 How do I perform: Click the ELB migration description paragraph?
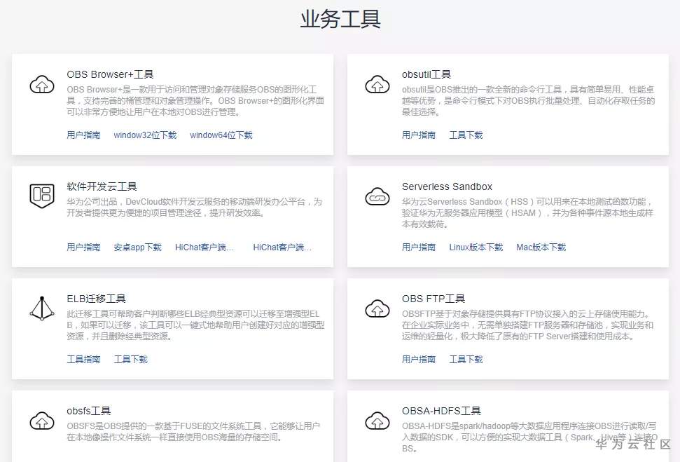click(x=195, y=325)
